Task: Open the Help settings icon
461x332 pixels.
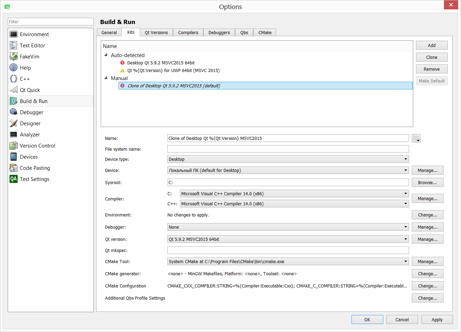Action: pos(14,68)
